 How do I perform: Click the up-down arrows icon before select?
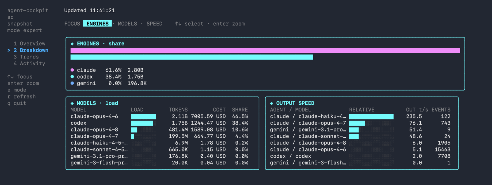178,24
